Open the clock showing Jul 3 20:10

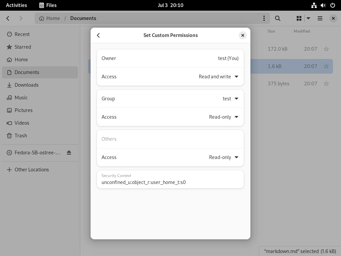pyautogui.click(x=170, y=5)
